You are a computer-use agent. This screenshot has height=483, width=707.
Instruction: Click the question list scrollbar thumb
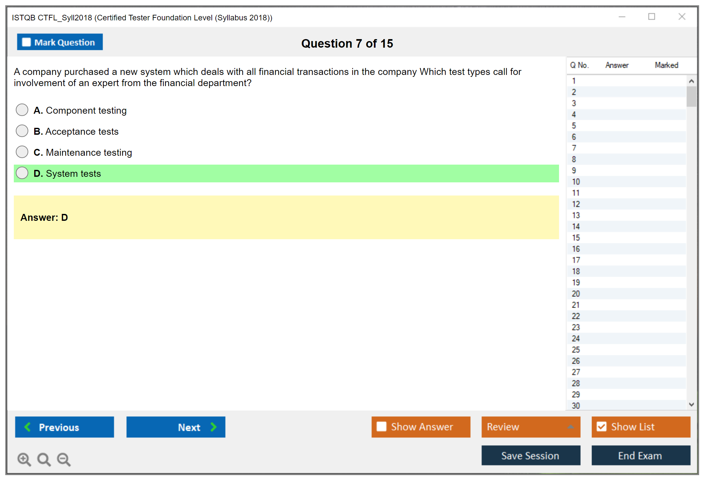tap(691, 96)
